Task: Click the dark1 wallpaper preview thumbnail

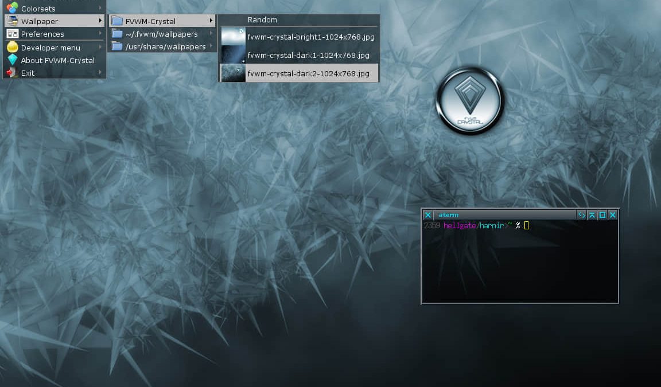Action: click(233, 54)
